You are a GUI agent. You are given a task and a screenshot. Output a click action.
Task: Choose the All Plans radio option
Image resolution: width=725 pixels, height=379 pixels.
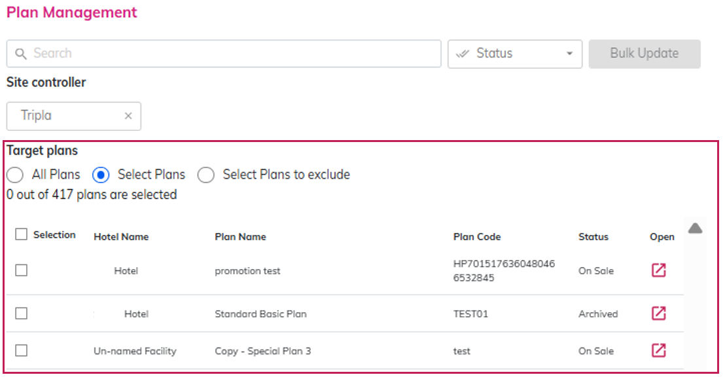point(14,175)
